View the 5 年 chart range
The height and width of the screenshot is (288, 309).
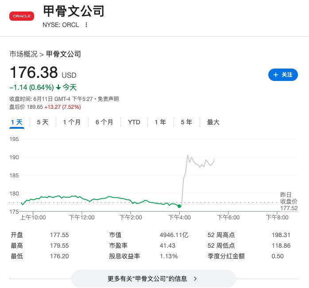point(186,122)
